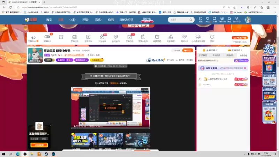The height and width of the screenshot is (157, 279).
Task: Open the clipboard icon in streamer toolbar
Action: click(x=143, y=37)
